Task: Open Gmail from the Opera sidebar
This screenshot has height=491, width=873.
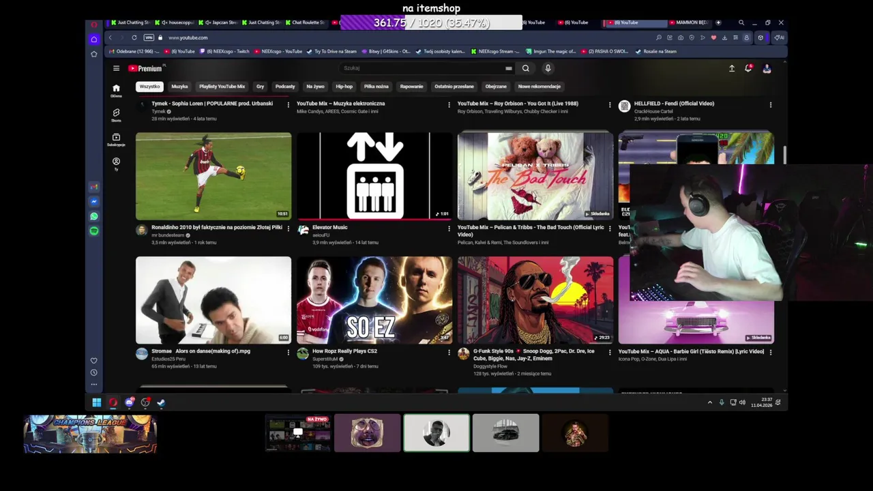Action: click(x=94, y=187)
